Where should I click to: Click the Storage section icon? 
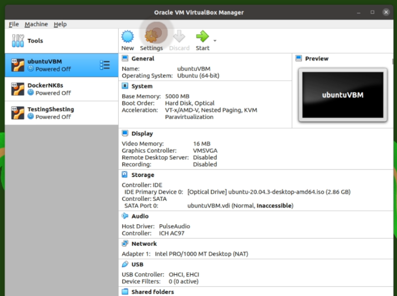[124, 174]
